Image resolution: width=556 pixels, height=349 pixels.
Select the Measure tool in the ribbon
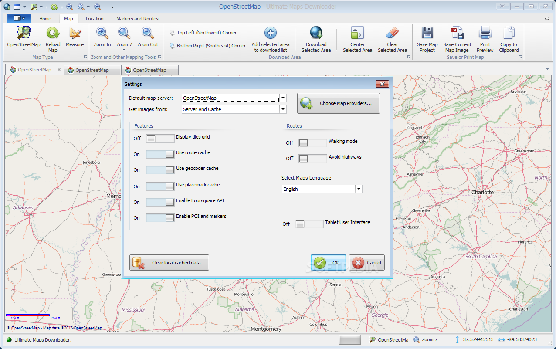click(75, 37)
